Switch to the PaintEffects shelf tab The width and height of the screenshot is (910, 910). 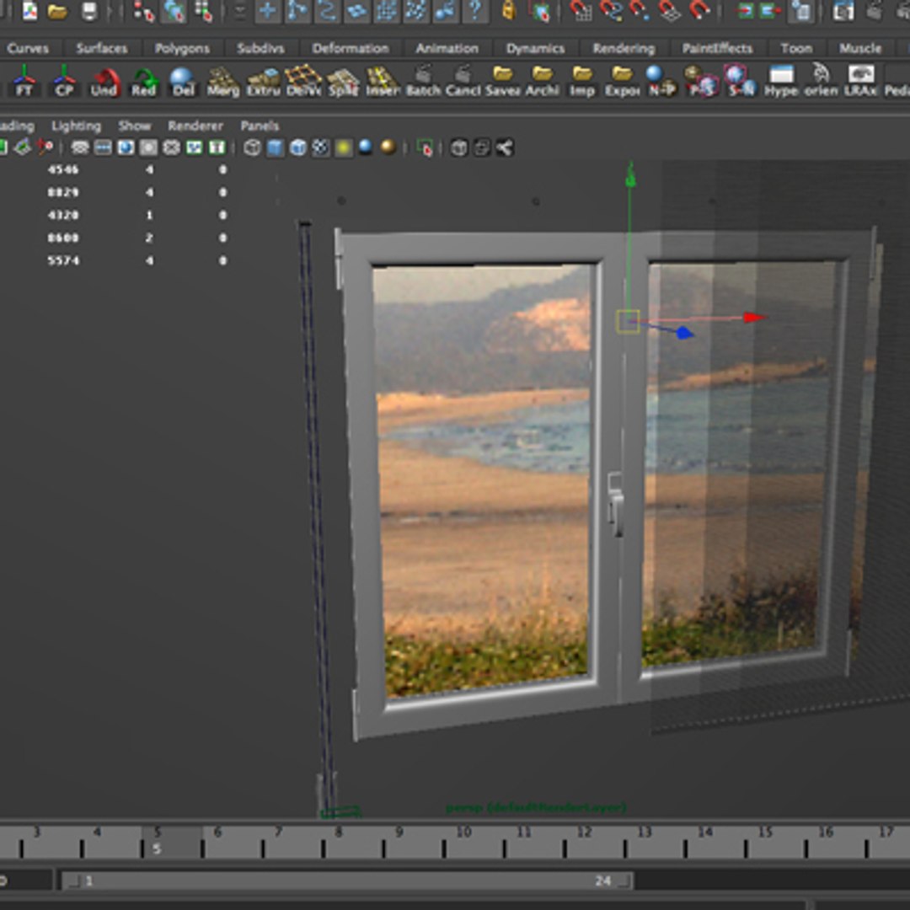coord(717,48)
